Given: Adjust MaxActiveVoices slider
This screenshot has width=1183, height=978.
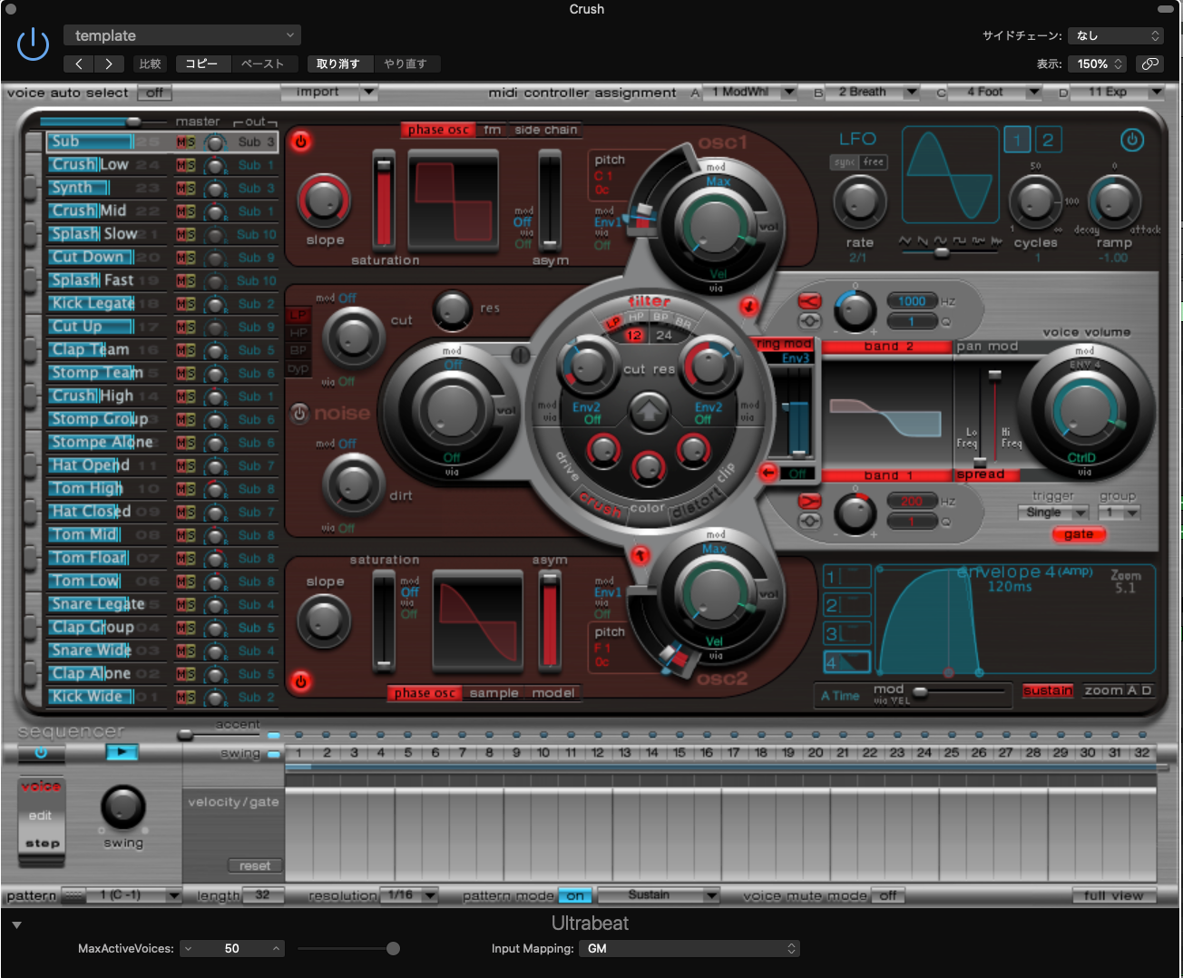Looking at the screenshot, I should [393, 948].
